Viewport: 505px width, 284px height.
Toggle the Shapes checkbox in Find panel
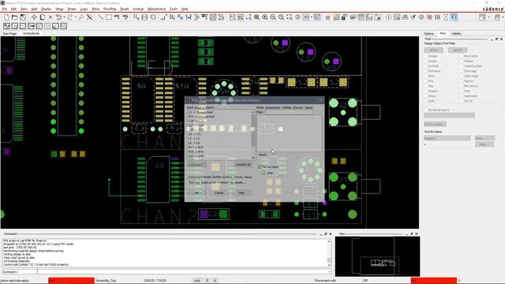pyautogui.click(x=461, y=61)
